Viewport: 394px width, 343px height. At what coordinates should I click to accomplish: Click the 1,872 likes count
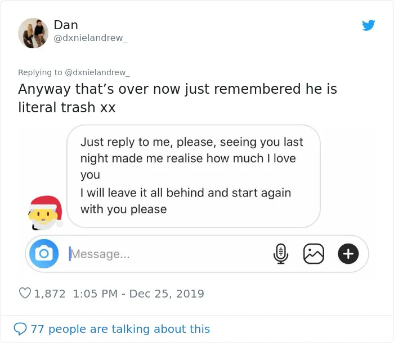pos(50,294)
